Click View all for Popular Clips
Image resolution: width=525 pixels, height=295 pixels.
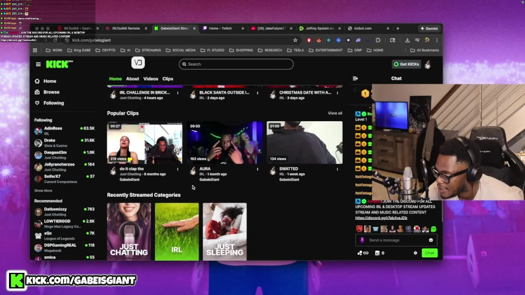tap(335, 113)
